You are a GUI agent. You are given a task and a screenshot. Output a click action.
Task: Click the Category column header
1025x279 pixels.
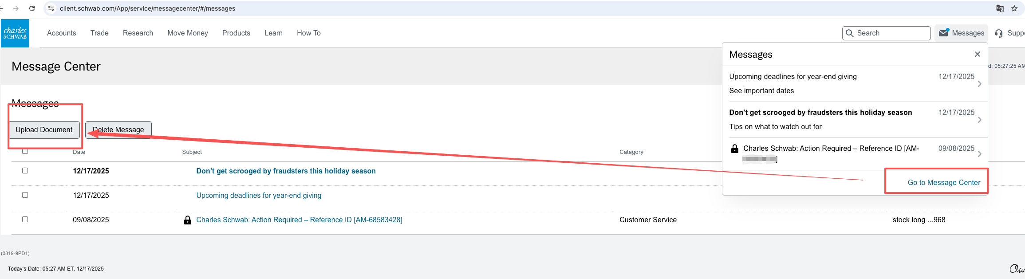(x=631, y=152)
